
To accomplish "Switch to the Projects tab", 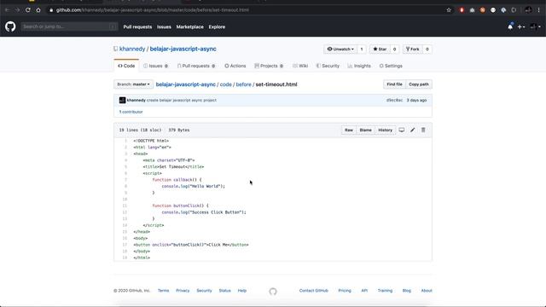I will [x=269, y=66].
